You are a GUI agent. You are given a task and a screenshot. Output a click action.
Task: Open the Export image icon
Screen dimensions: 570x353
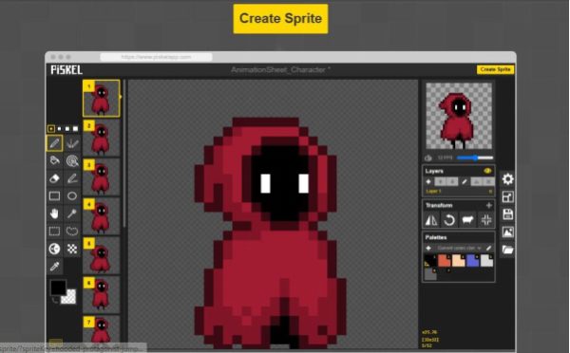(x=508, y=232)
